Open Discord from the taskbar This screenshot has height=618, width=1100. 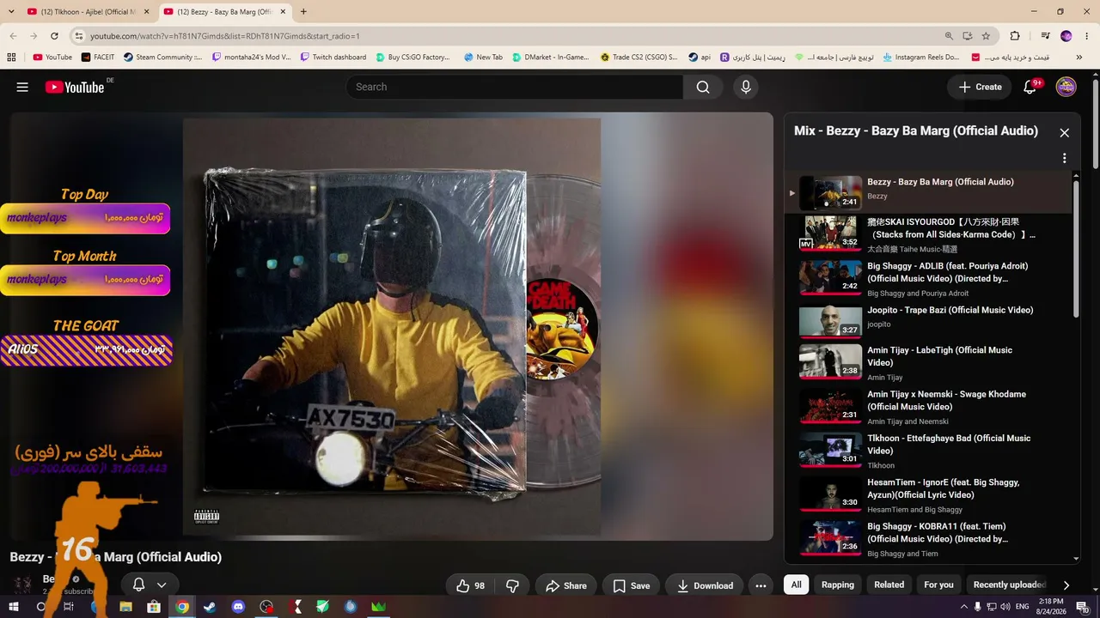pos(238,607)
